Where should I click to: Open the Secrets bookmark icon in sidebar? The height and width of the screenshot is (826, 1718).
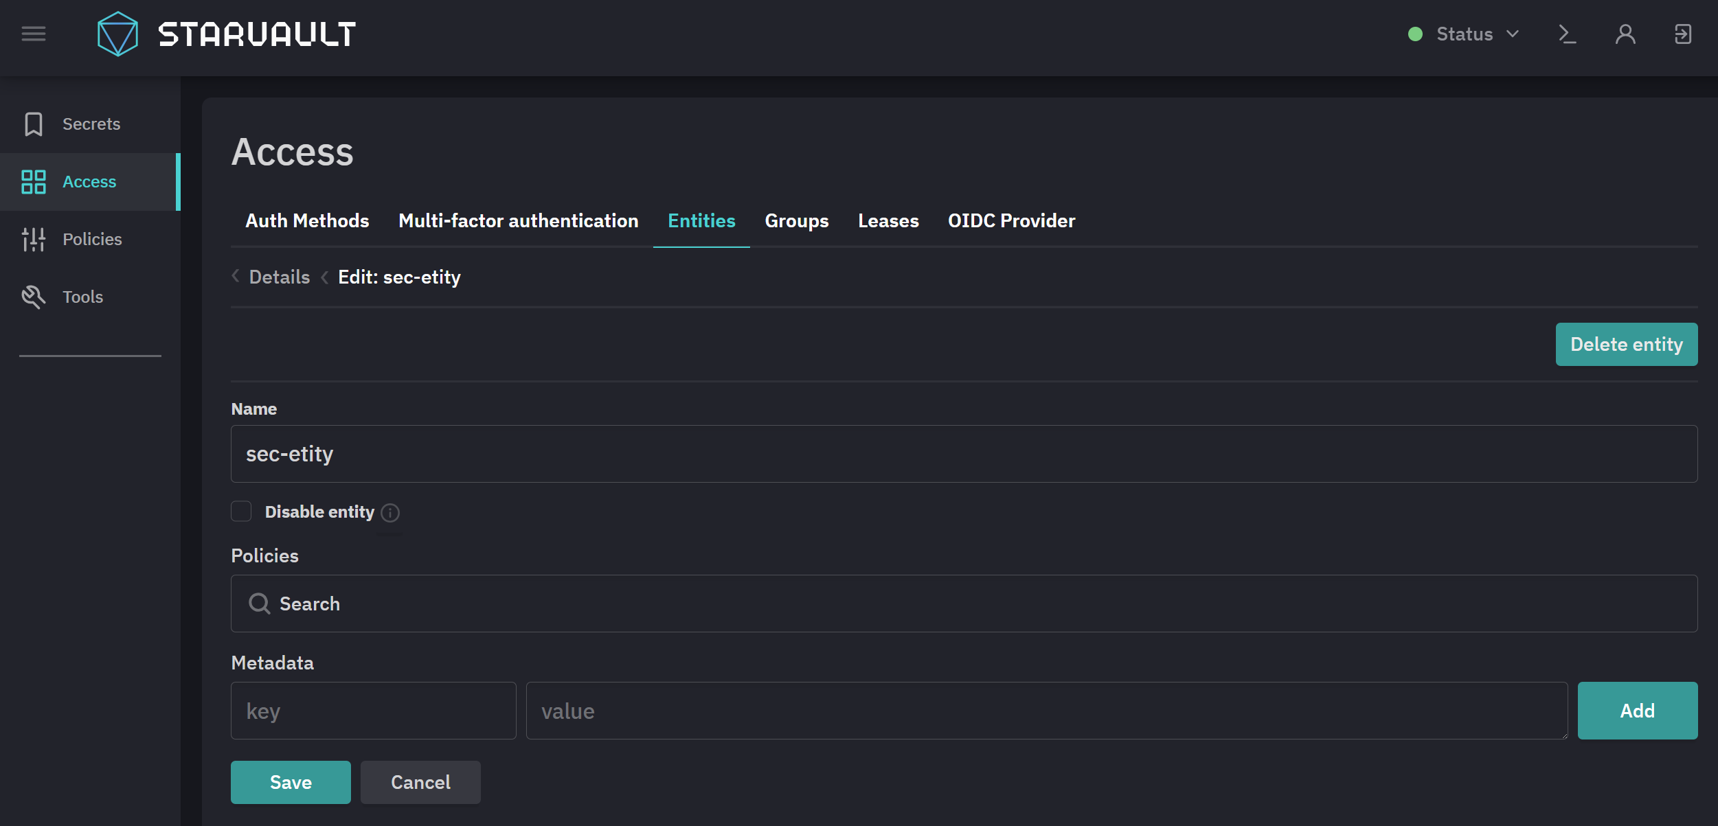coord(34,124)
